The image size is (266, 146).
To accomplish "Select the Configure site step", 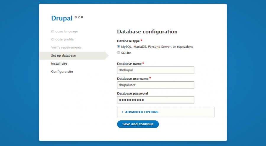I will point(62,72).
